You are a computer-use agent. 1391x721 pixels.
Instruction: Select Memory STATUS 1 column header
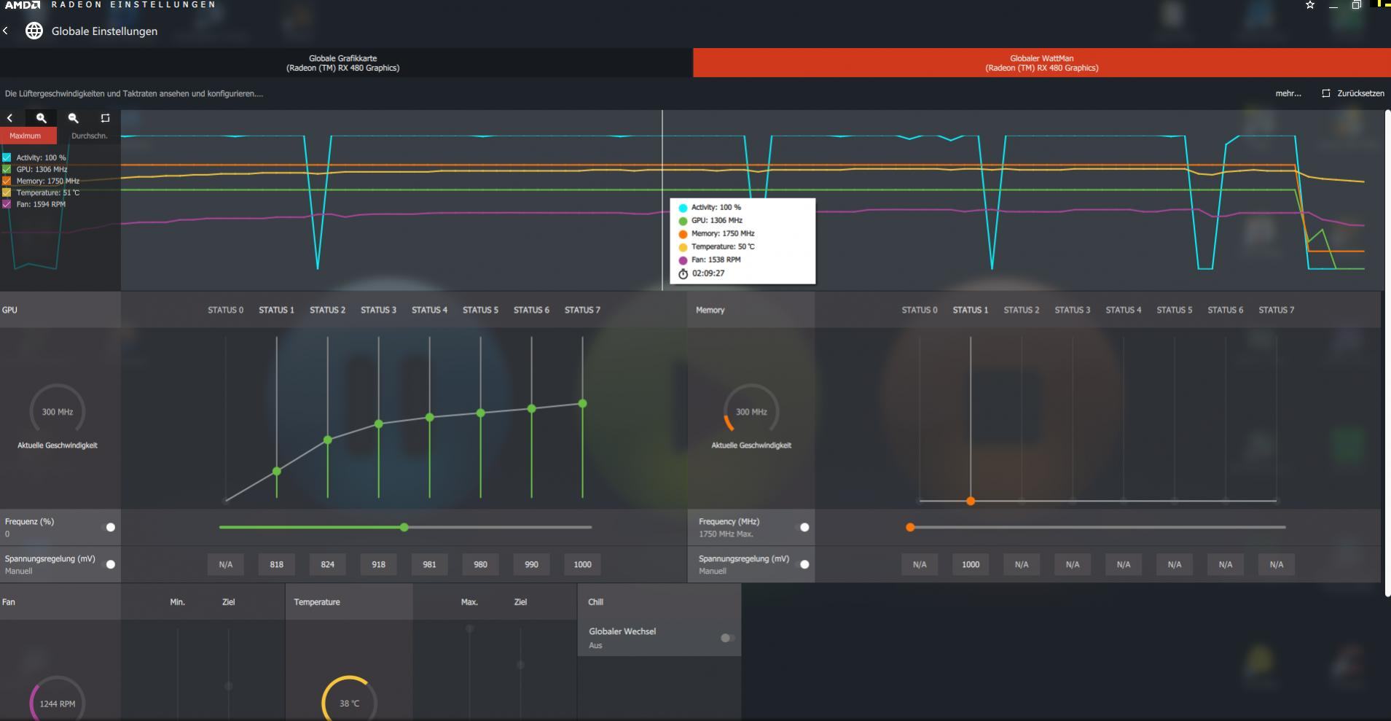971,310
